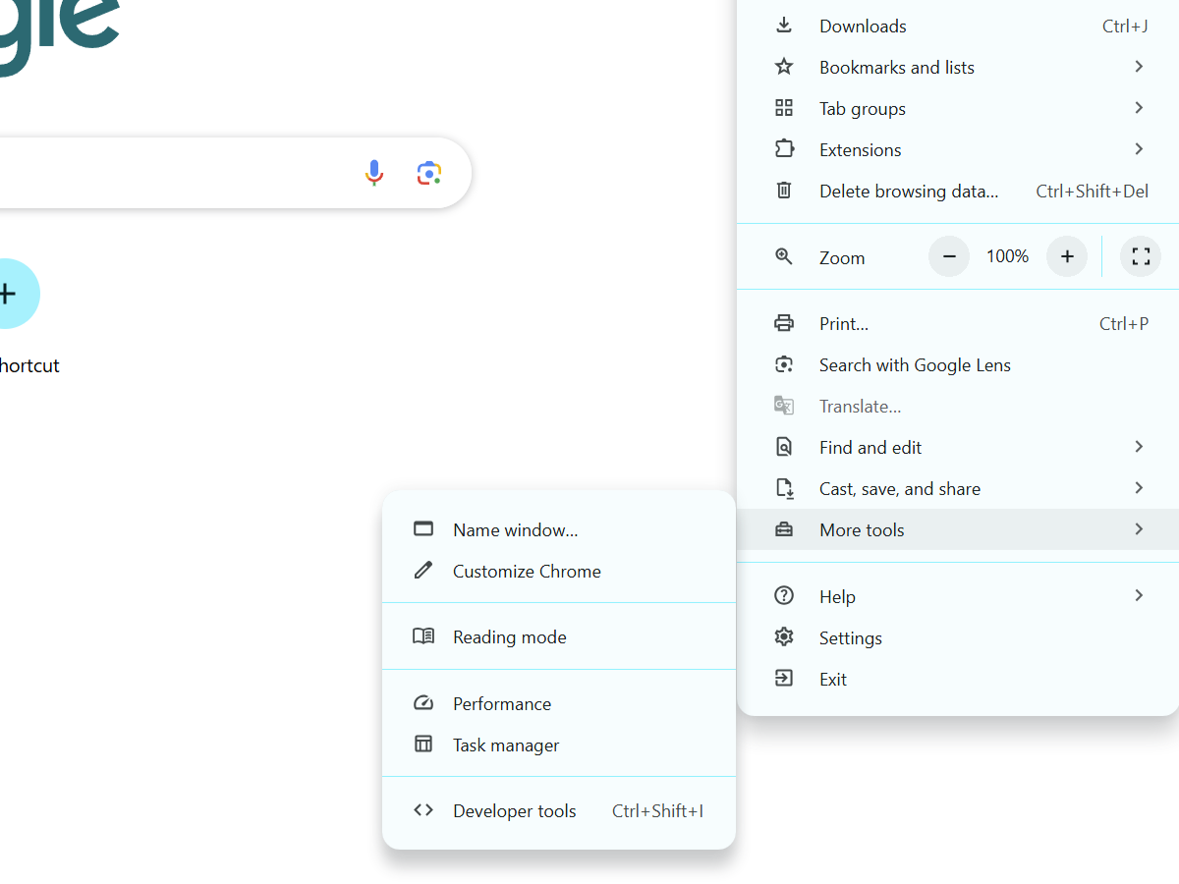This screenshot has height=884, width=1179.
Task: Click the Ctrl+Shift+Del shortcut label
Action: (1093, 192)
